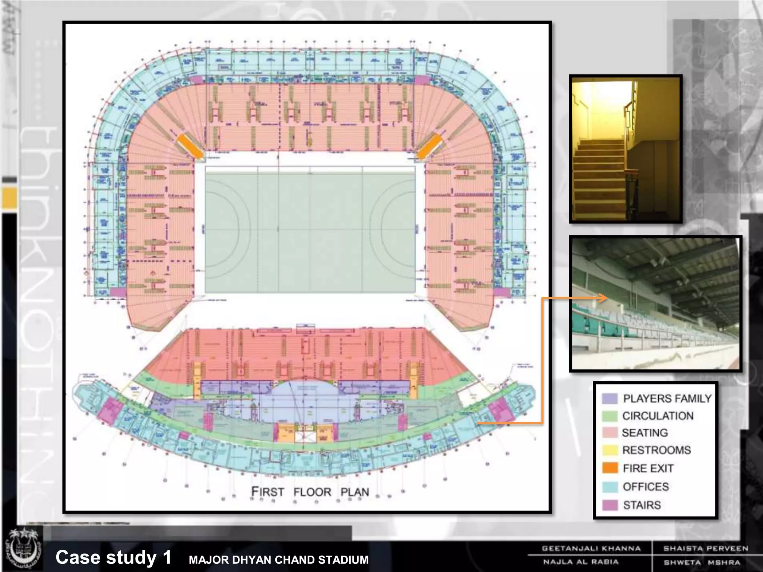Select the Stairs magenta legend swatch
763x572 pixels.
coord(610,505)
